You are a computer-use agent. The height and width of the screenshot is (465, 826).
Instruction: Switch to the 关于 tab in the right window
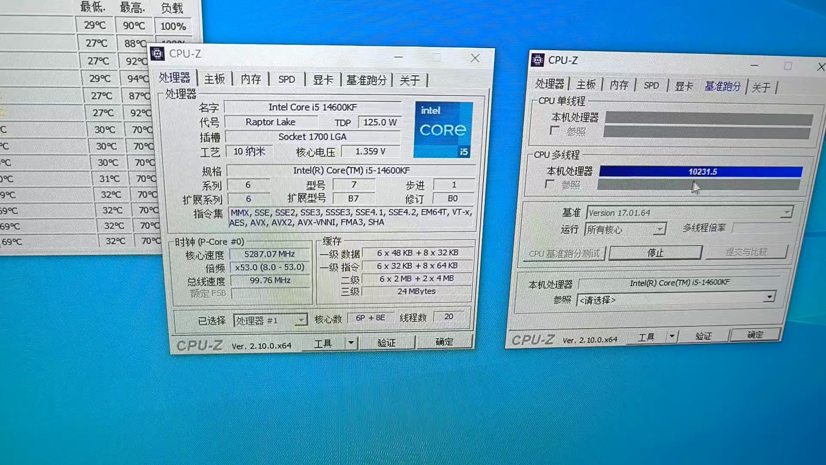coord(761,87)
